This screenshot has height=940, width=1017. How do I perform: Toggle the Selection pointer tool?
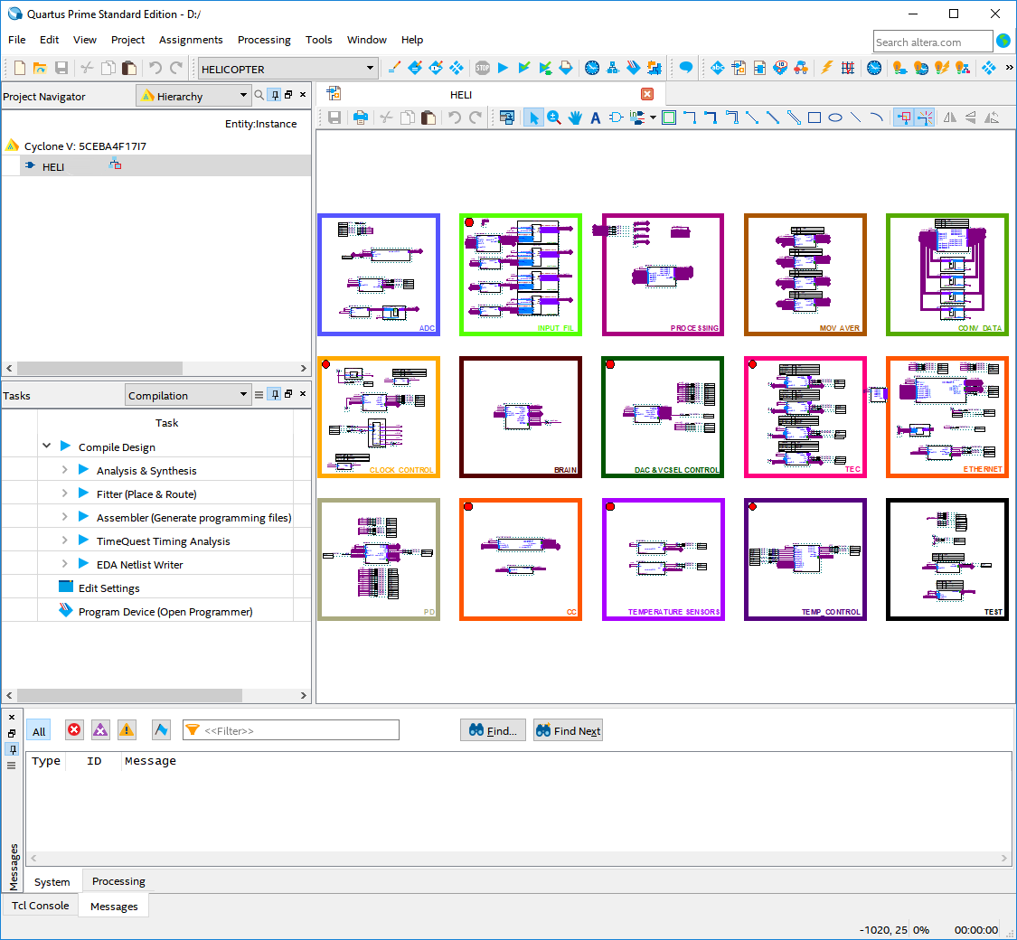533,117
